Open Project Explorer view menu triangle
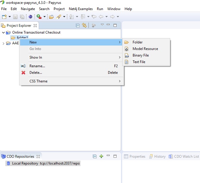This screenshot has height=183, width=200. click(x=102, y=25)
